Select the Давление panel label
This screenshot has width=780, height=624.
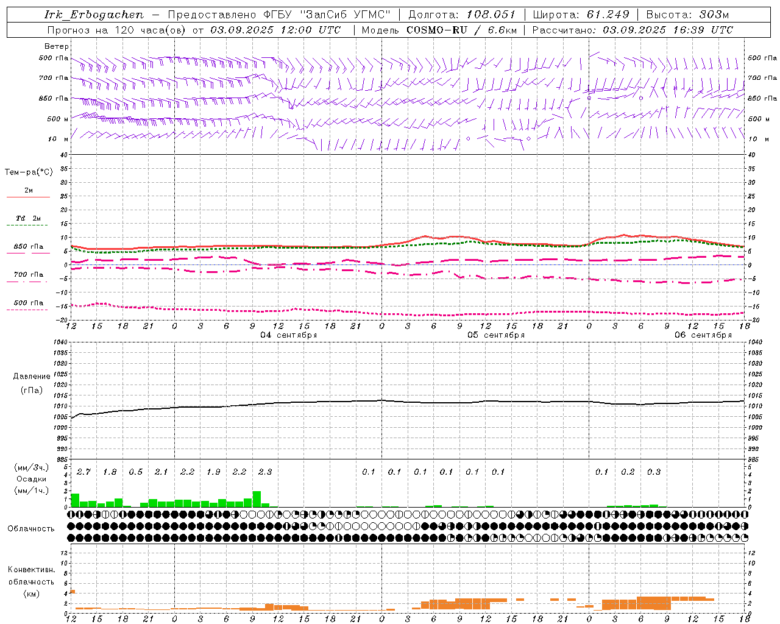pyautogui.click(x=32, y=377)
